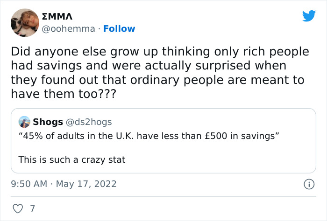The image size is (327, 221).
Task: Open the @ds2hogs handle
Action: coord(89,122)
